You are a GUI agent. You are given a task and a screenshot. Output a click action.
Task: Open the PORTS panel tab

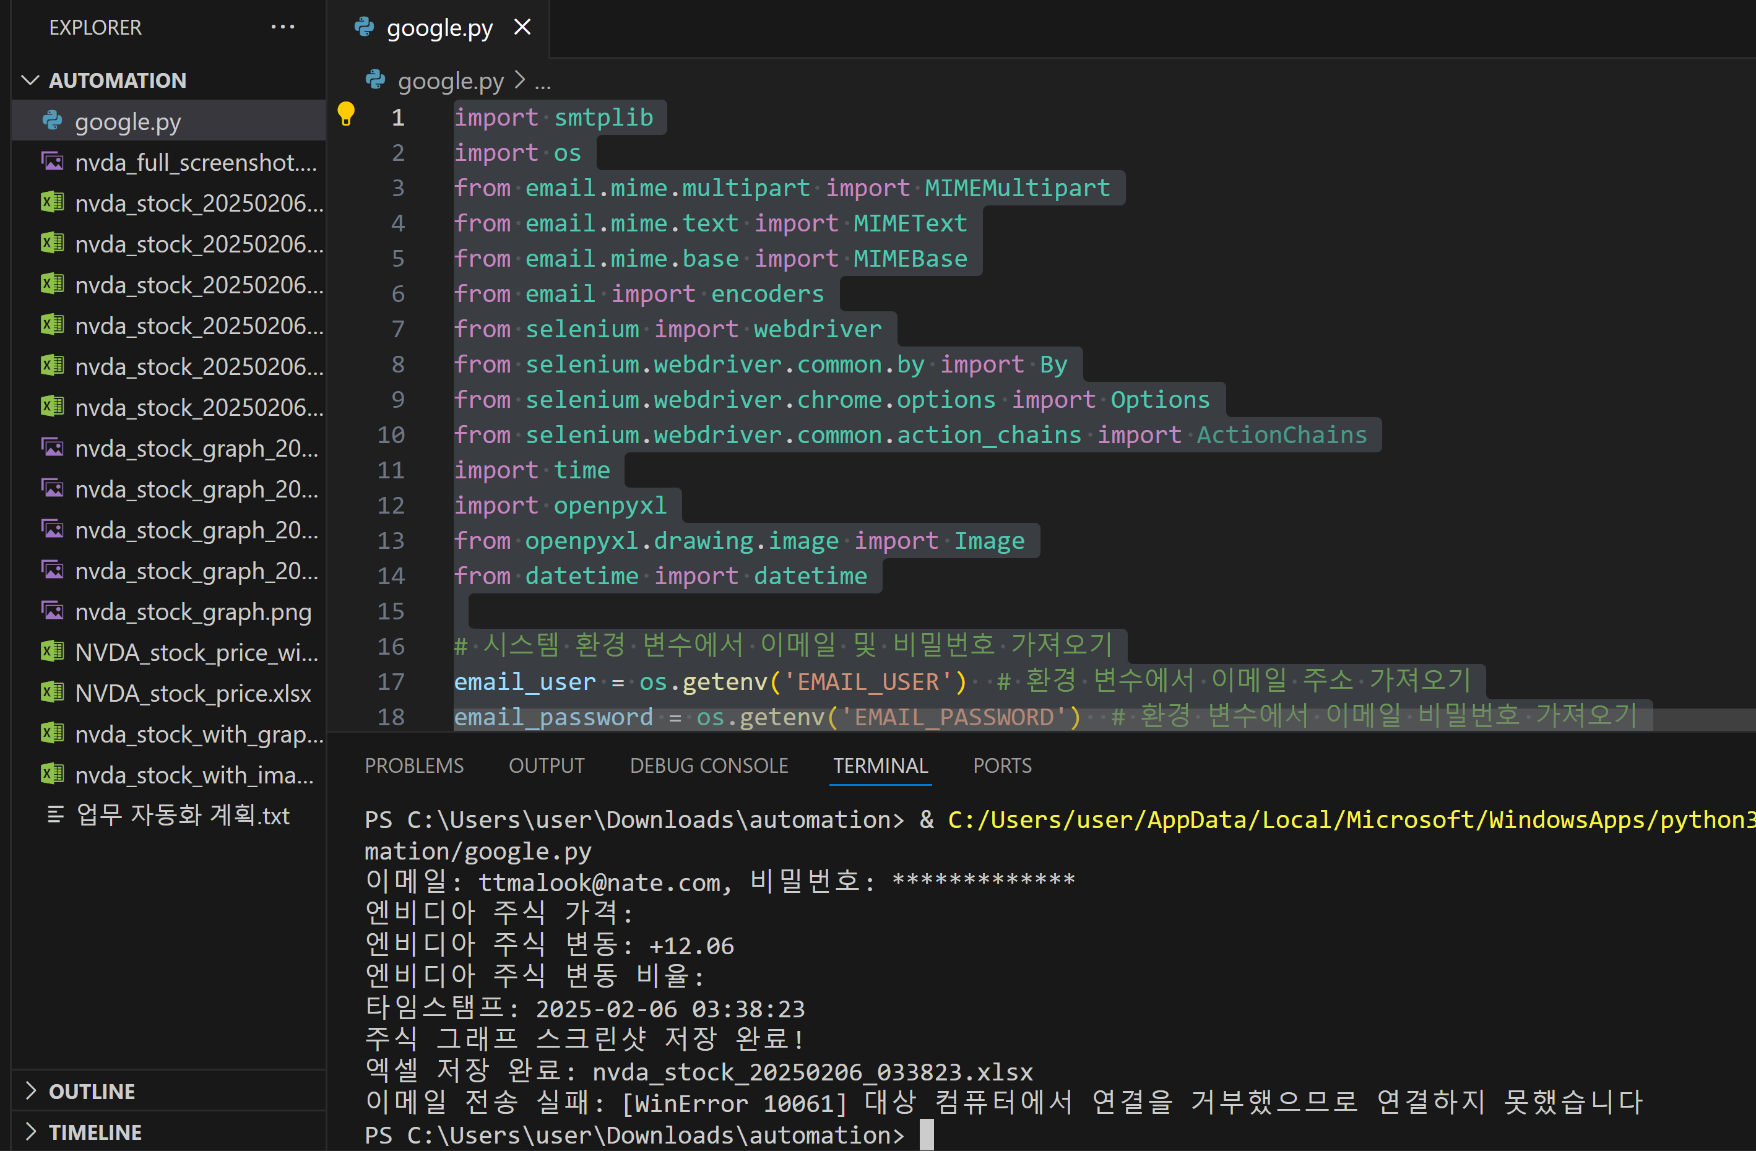1002,766
